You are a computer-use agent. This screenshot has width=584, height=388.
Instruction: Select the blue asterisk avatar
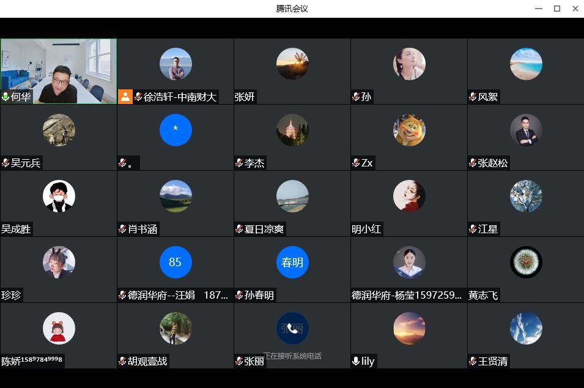176,130
